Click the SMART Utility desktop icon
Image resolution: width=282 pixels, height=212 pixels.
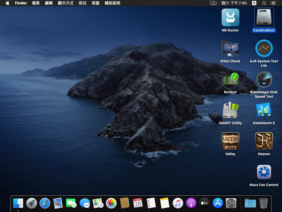pyautogui.click(x=230, y=110)
